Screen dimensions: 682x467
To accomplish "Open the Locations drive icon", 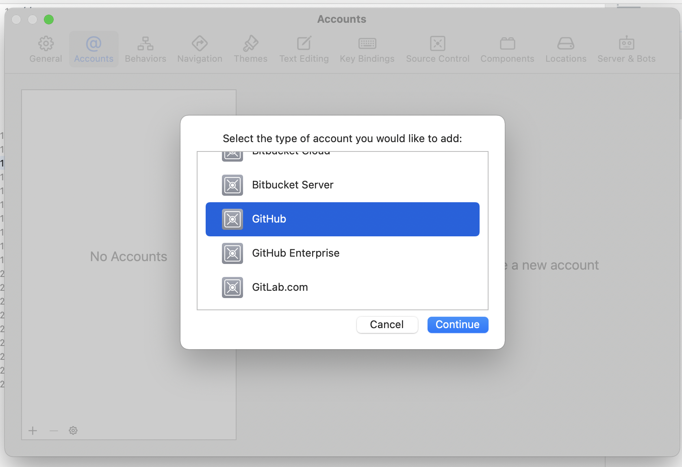I will 566,43.
